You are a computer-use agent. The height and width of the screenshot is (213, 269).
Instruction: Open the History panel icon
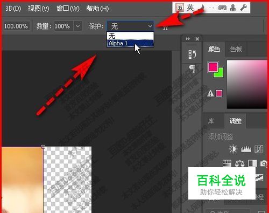pos(192,54)
